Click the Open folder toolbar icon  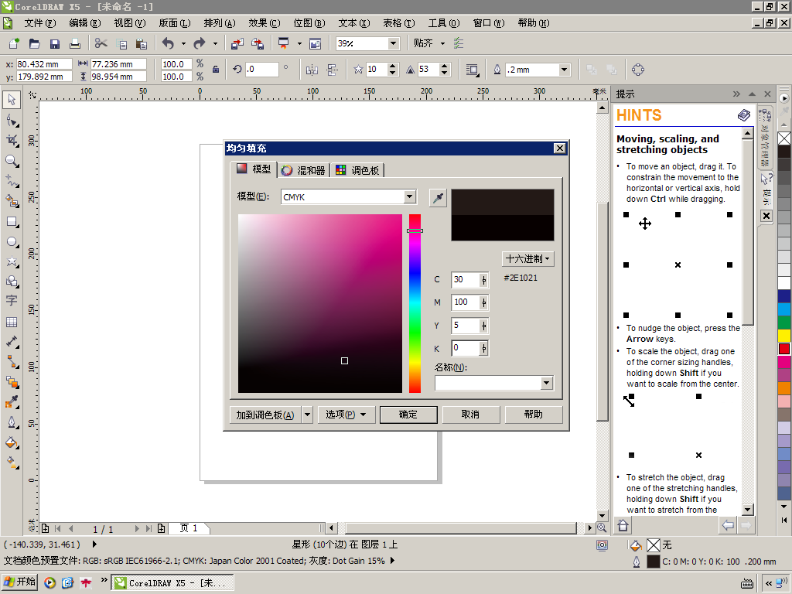(x=34, y=43)
